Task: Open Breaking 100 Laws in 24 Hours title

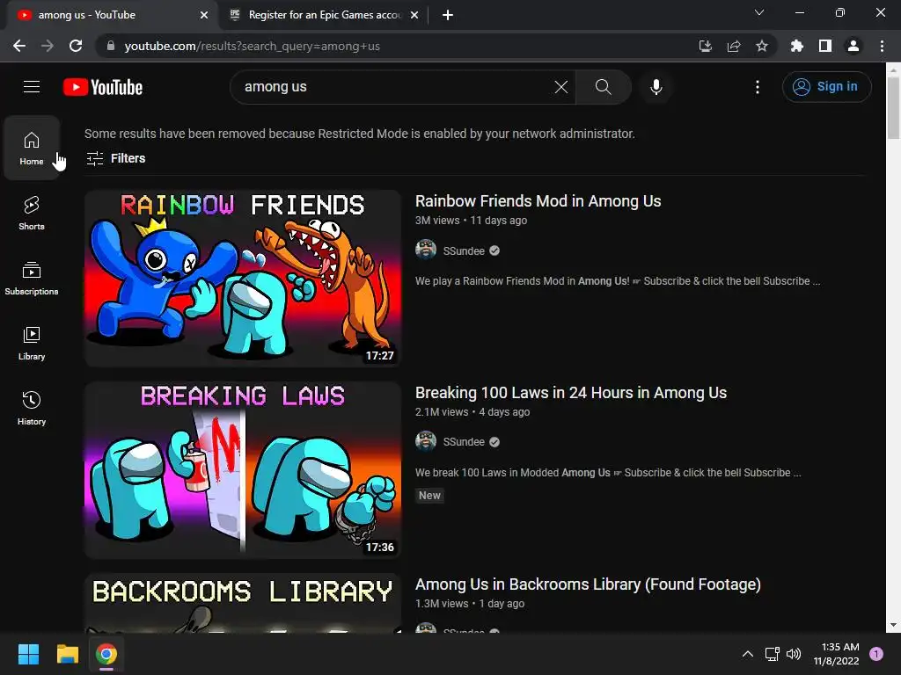Action: click(x=570, y=393)
